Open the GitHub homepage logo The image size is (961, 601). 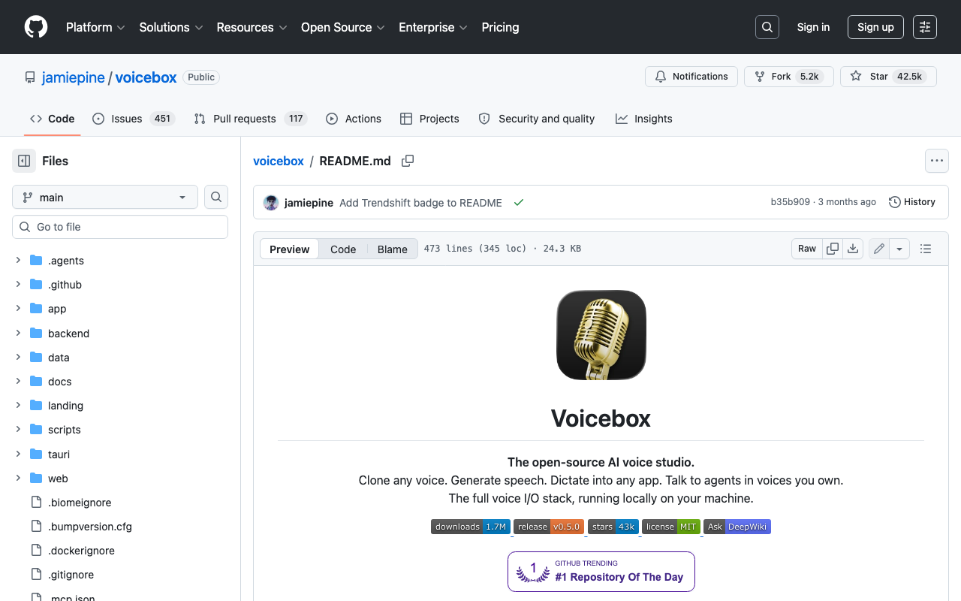[x=36, y=27]
